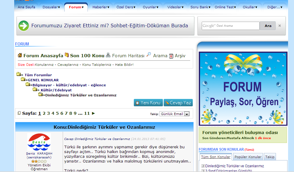Click the Forum Anasayfa home icon

point(20,55)
